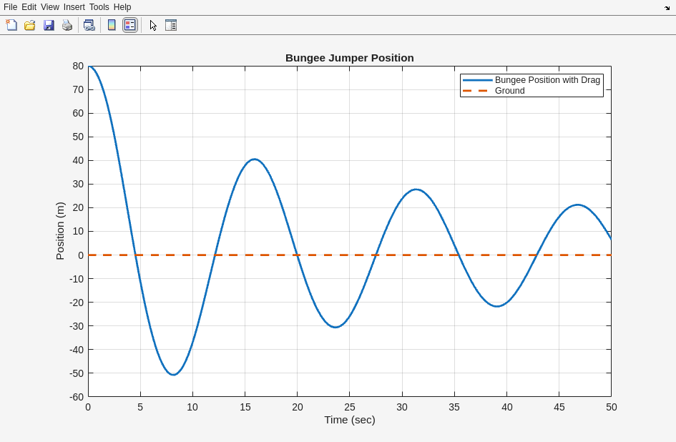Click the Link Plot toolbar icon

(x=89, y=25)
